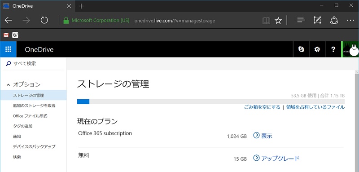Open デバイスのバックアップ option
This screenshot has height=172, width=359.
(x=34, y=146)
